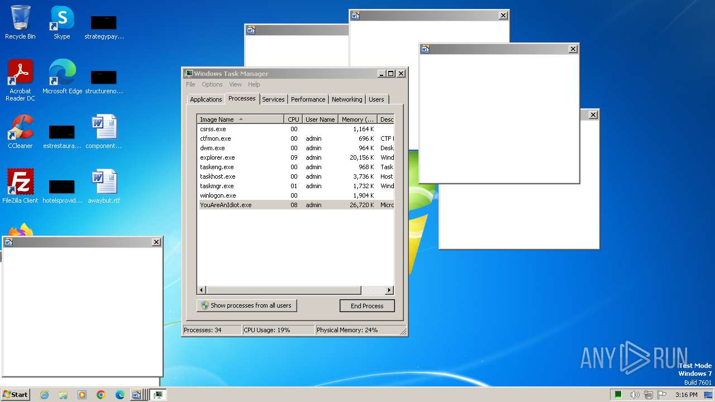Open the Start menu
715x402 pixels.
click(16, 395)
